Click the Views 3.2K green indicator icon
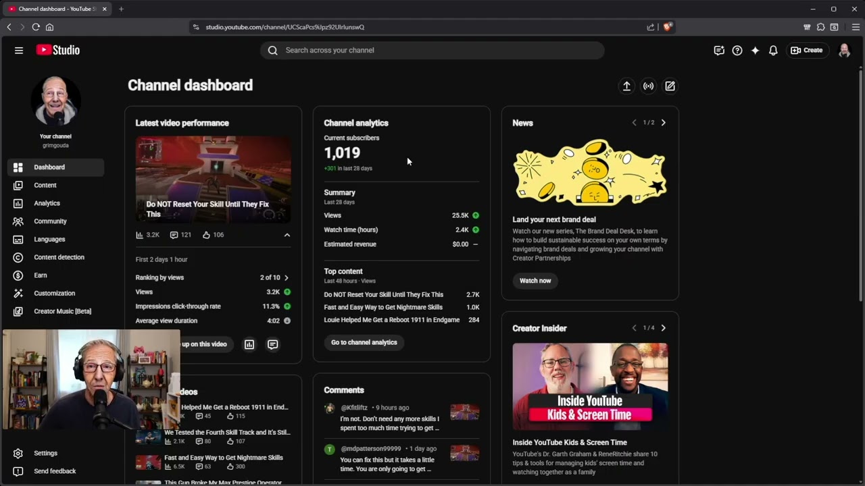 [287, 292]
